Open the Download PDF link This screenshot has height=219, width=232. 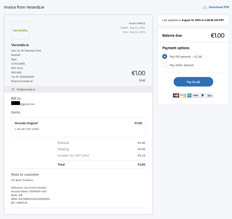tap(219, 7)
